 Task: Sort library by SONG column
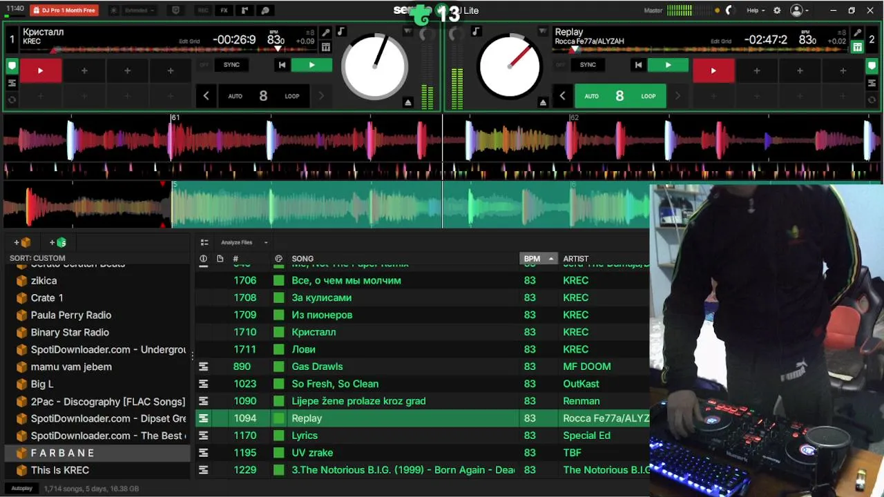coord(302,259)
